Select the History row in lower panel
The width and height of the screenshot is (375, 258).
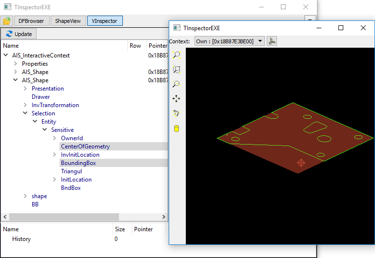(x=21, y=239)
